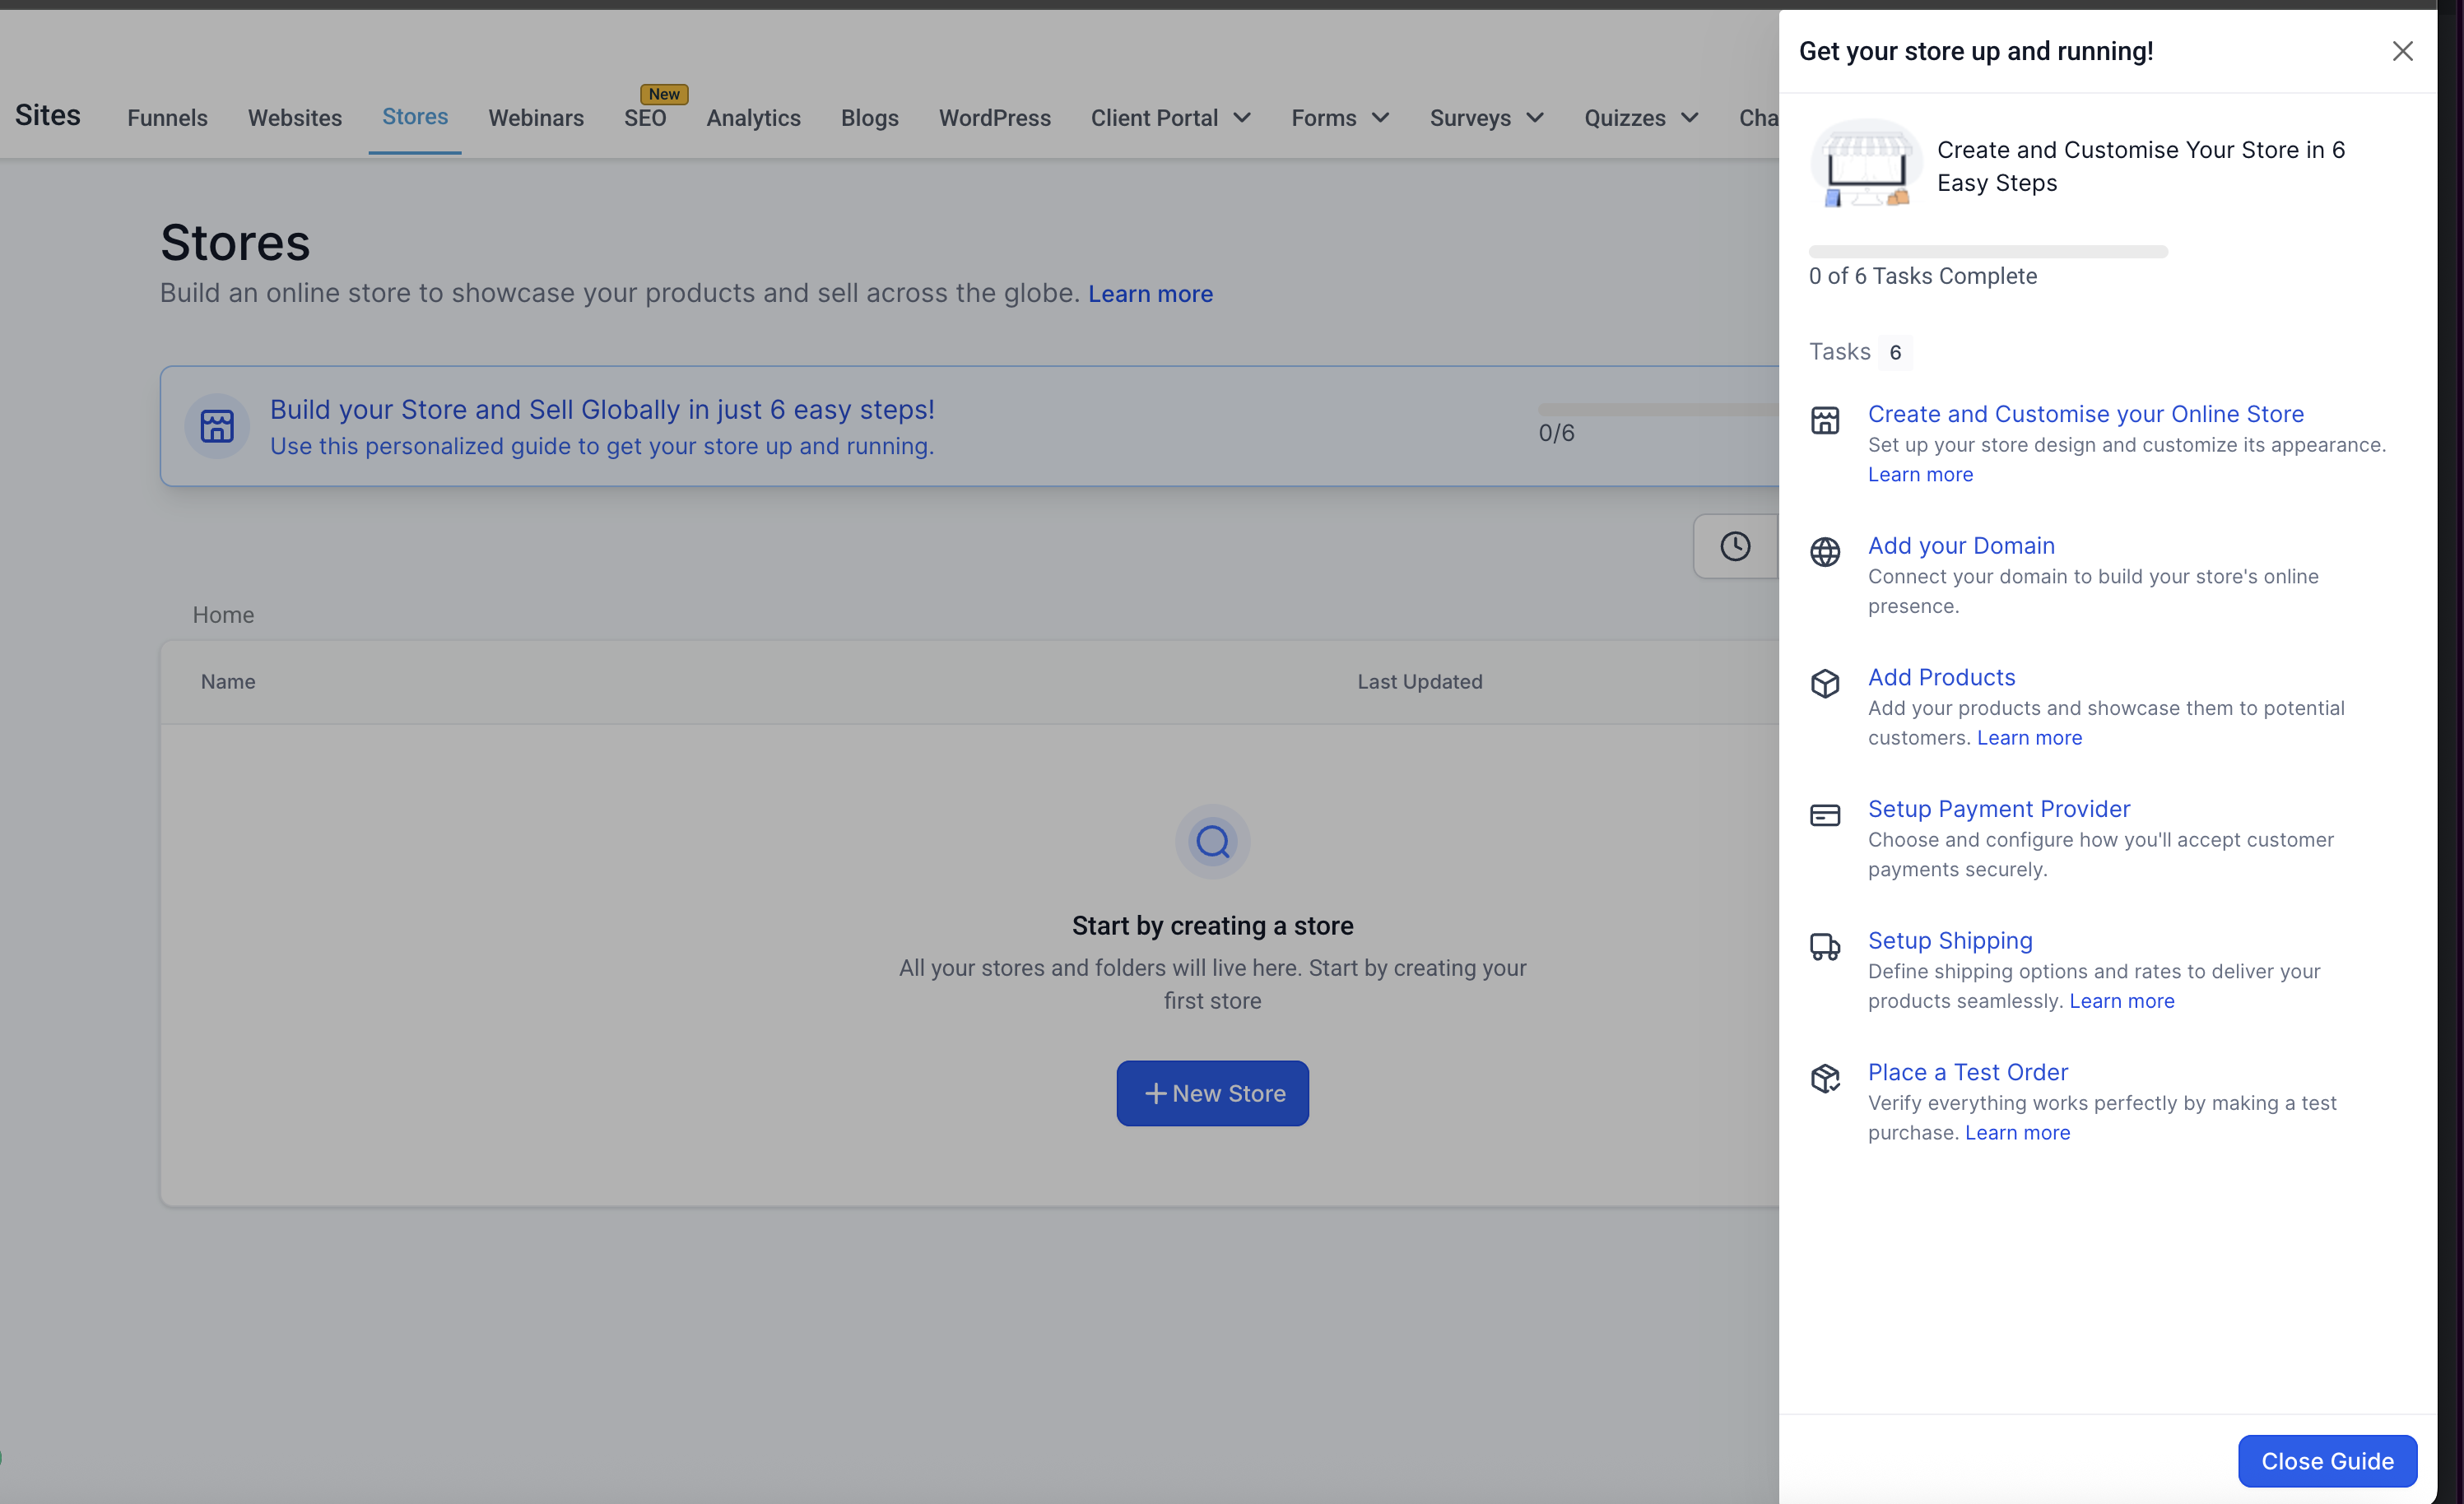This screenshot has height=1504, width=2464.
Task: Expand the Surveys dropdown
Action: [1486, 118]
